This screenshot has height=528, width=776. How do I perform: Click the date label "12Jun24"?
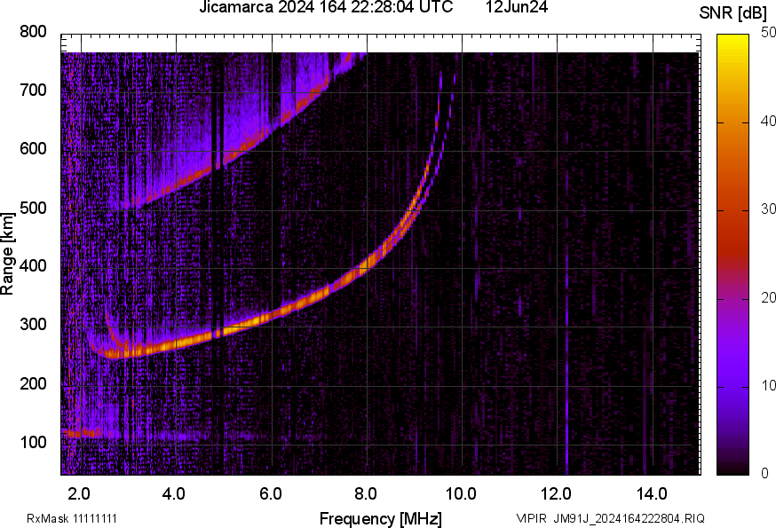tap(517, 6)
